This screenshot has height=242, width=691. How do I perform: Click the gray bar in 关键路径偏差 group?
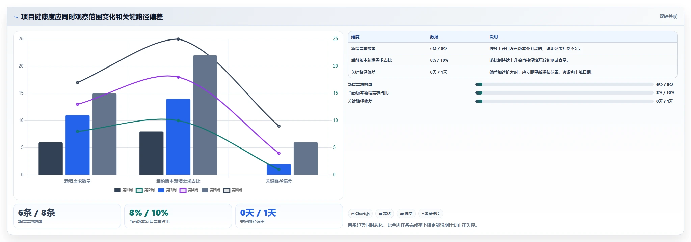pyautogui.click(x=306, y=159)
